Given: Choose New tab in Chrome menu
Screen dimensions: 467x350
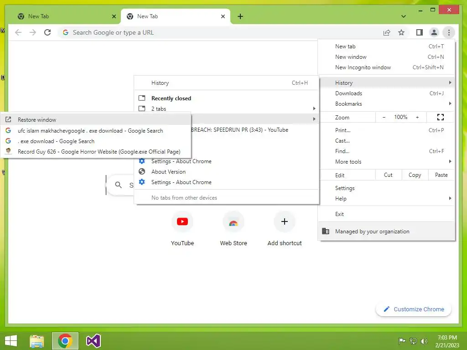Looking at the screenshot, I should point(386,46).
